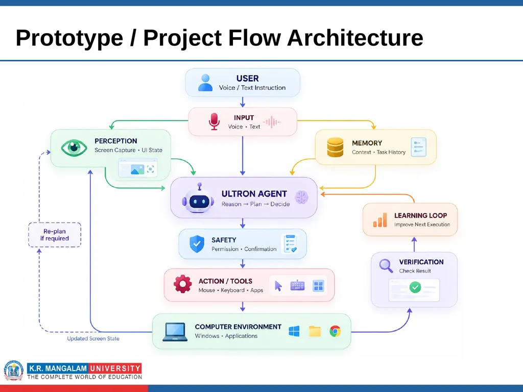
Task: Click the 'COMPUTER ENVIRONMENT' heading
Action: click(x=238, y=327)
